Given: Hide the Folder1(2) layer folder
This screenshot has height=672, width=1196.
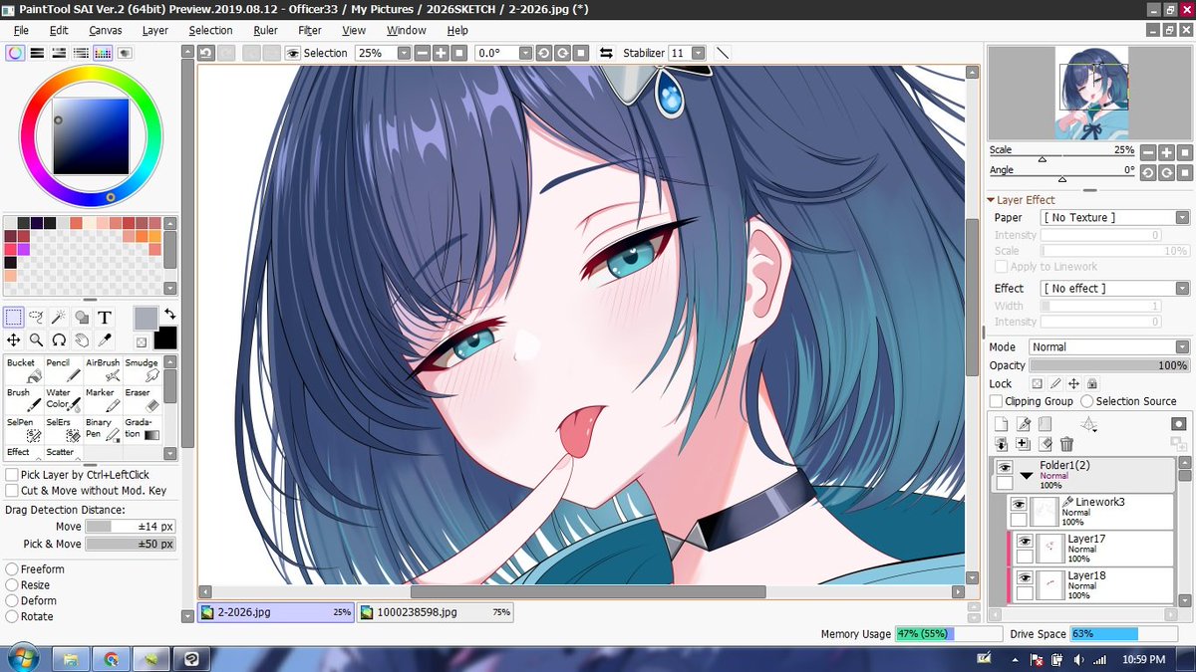Looking at the screenshot, I should 1005,467.
